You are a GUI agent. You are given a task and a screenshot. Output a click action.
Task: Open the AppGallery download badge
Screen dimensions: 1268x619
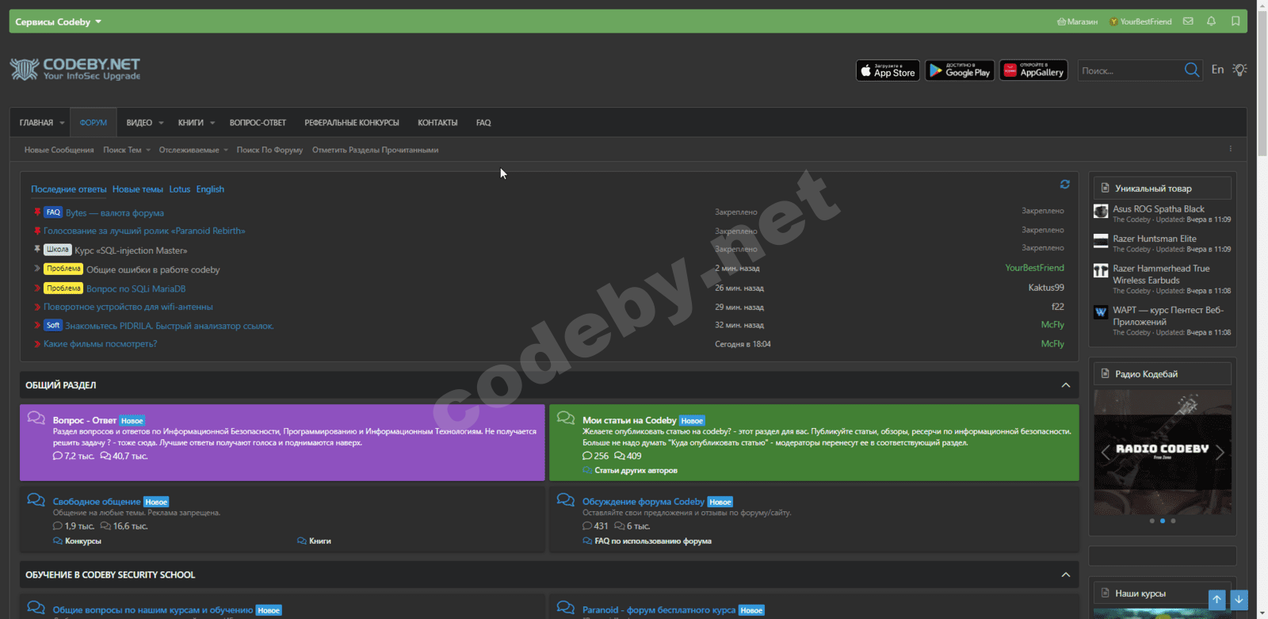point(1033,71)
